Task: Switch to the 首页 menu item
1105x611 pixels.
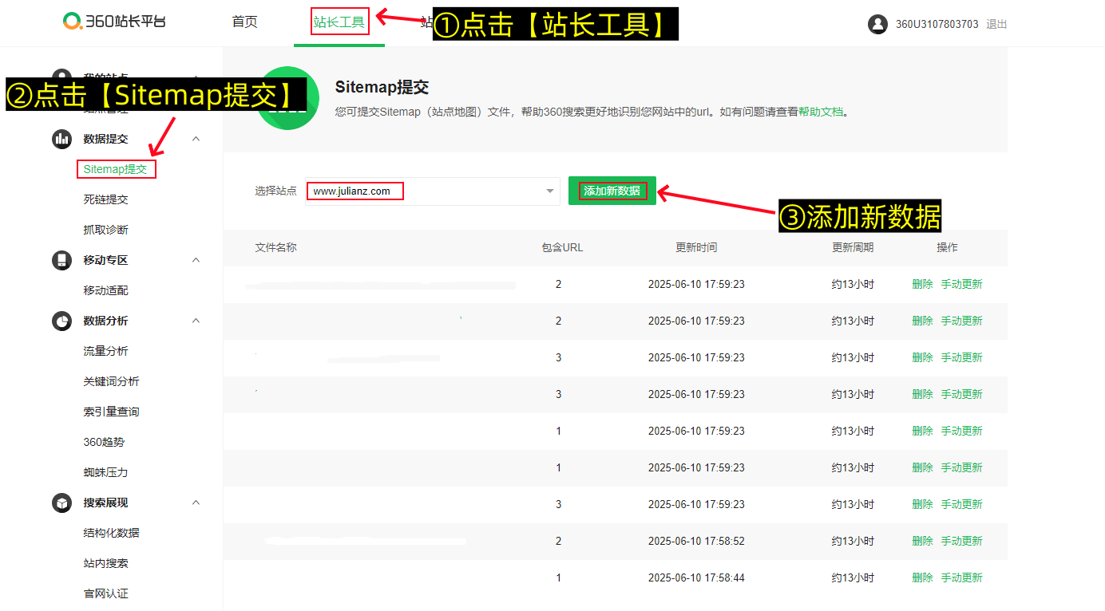Action: point(244,22)
